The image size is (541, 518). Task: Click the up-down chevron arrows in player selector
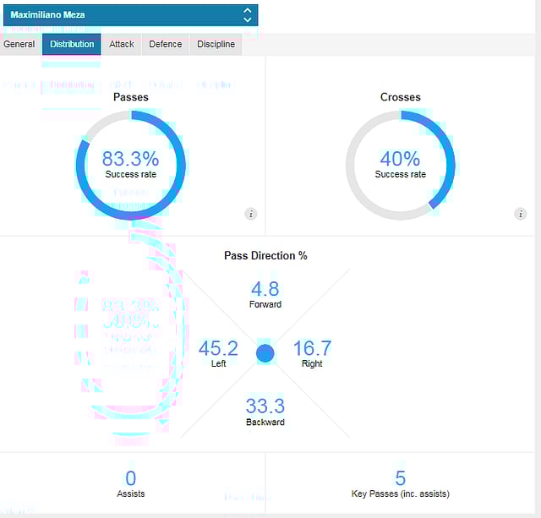247,15
